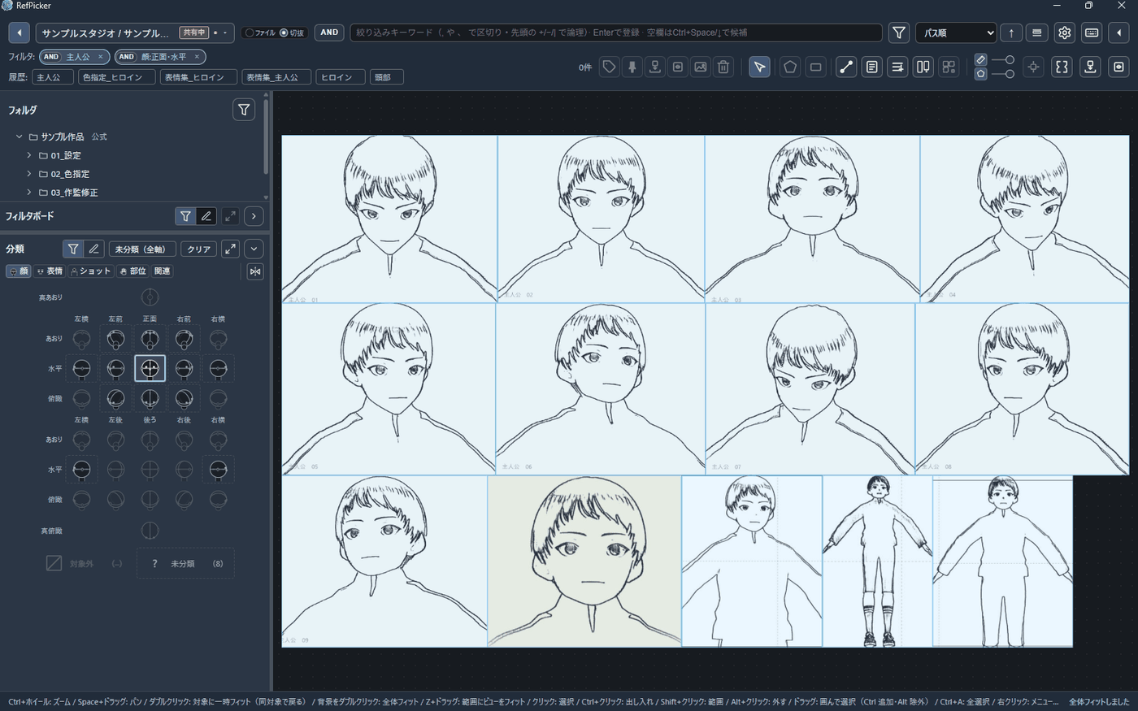The width and height of the screenshot is (1138, 711).
Task: Collapse the サンプル作品 folder tree node
Action: point(20,137)
